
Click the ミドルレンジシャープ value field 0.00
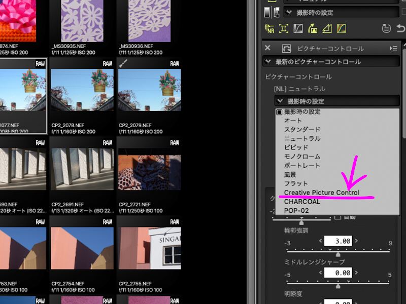click(338, 273)
